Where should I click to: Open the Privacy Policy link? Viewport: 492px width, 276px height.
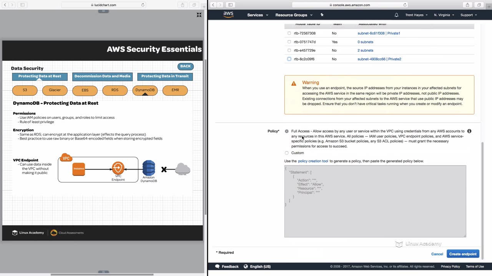tap(450, 266)
